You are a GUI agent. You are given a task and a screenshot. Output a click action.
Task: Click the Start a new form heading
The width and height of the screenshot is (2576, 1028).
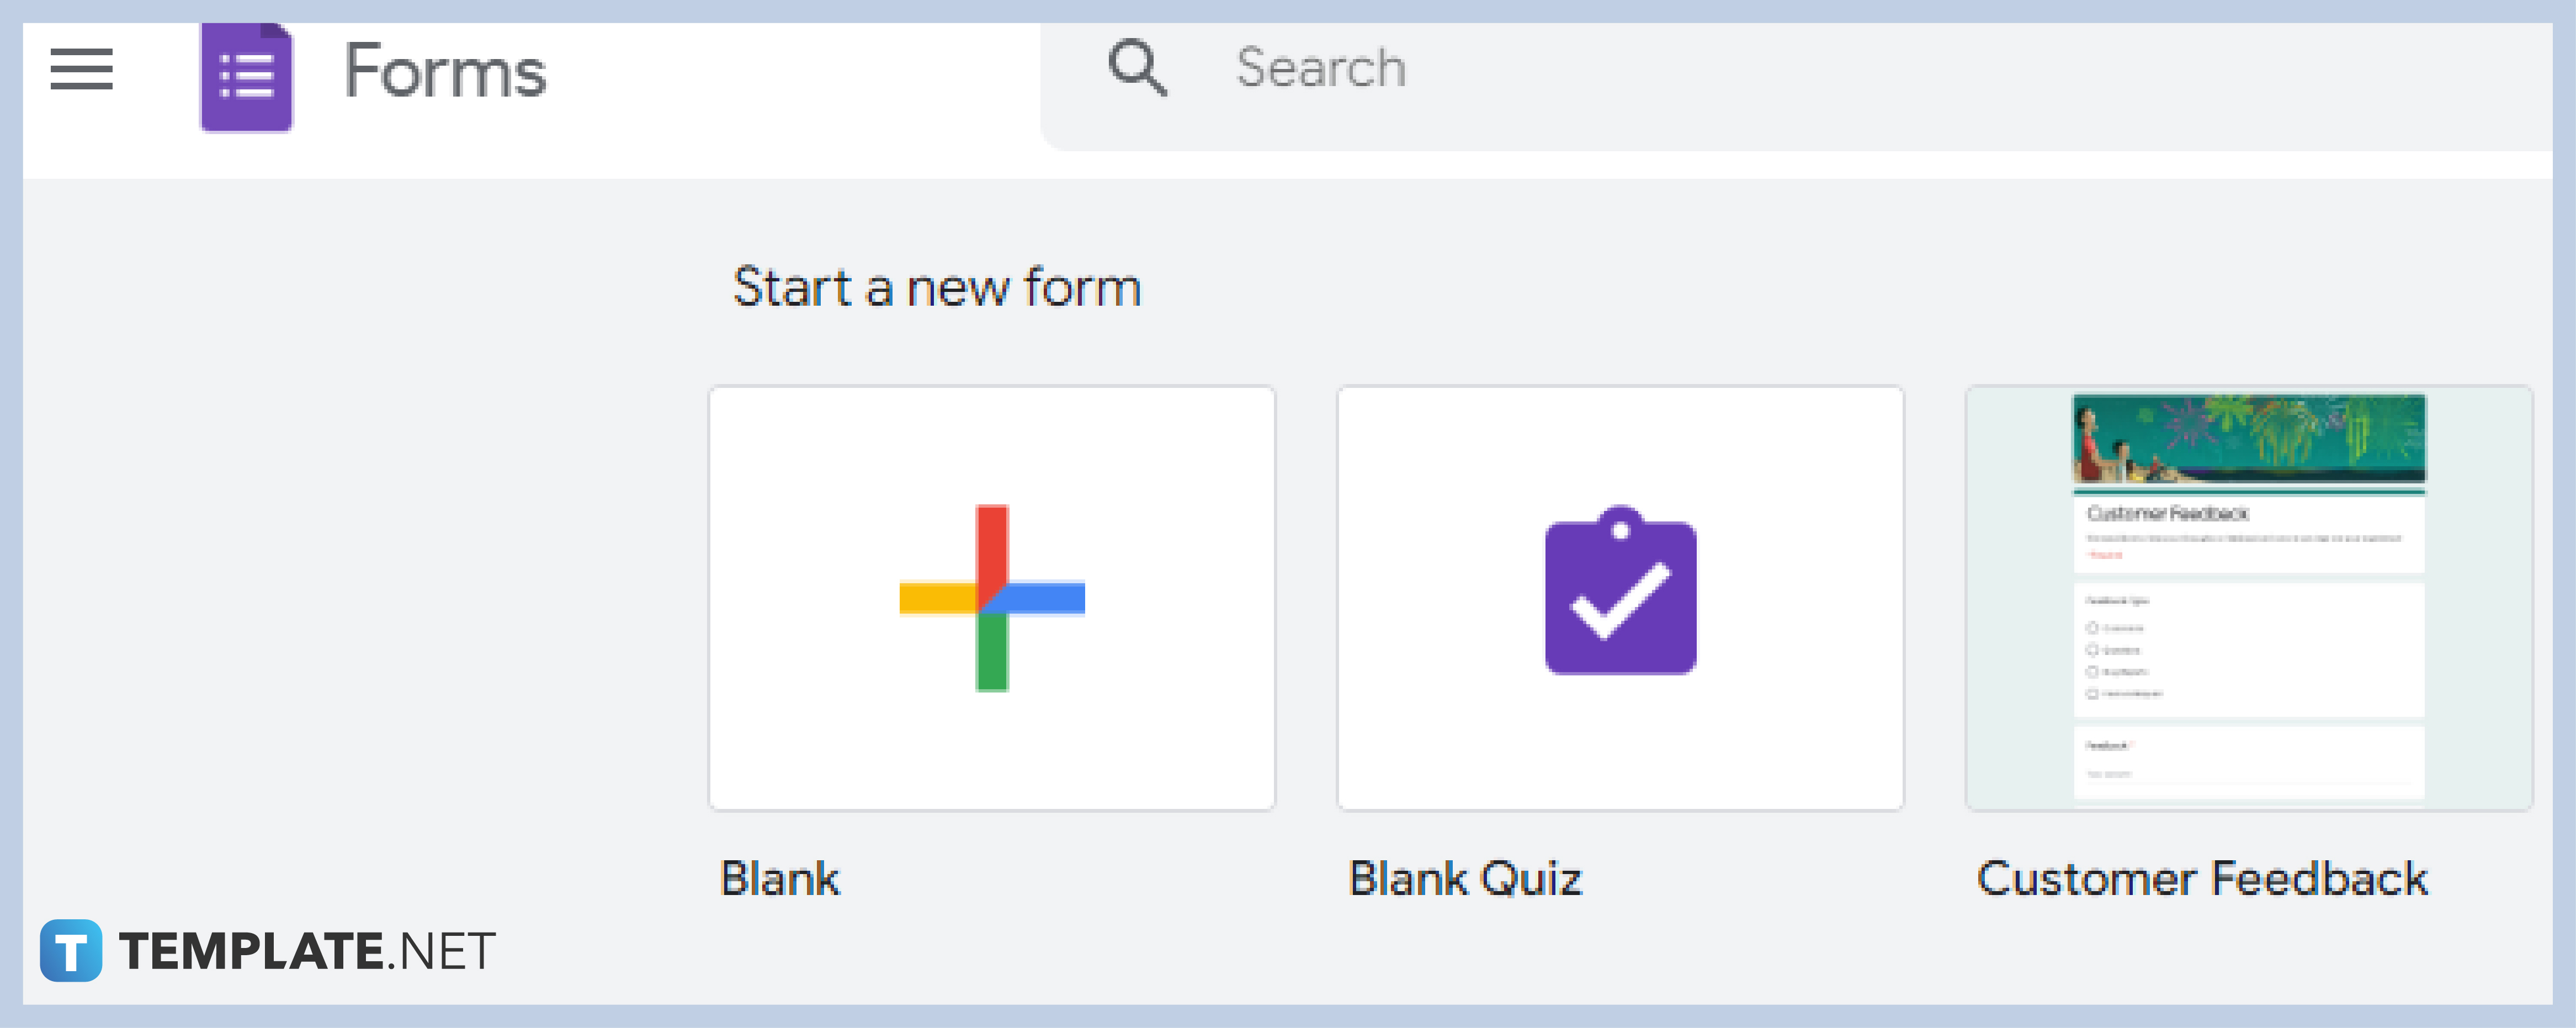click(x=938, y=287)
